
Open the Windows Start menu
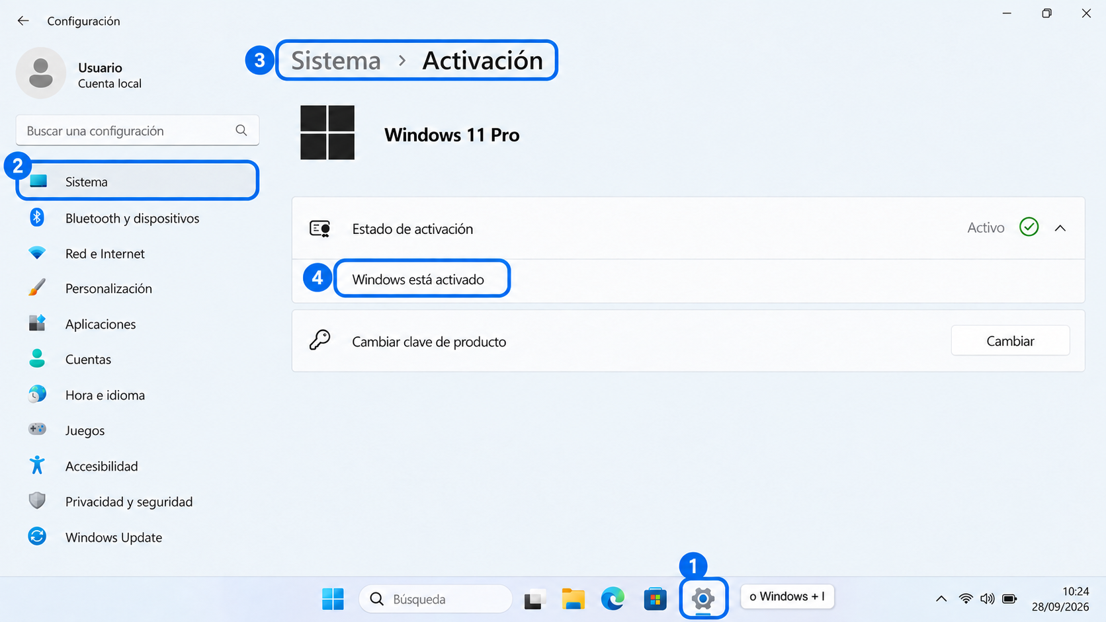coord(333,599)
